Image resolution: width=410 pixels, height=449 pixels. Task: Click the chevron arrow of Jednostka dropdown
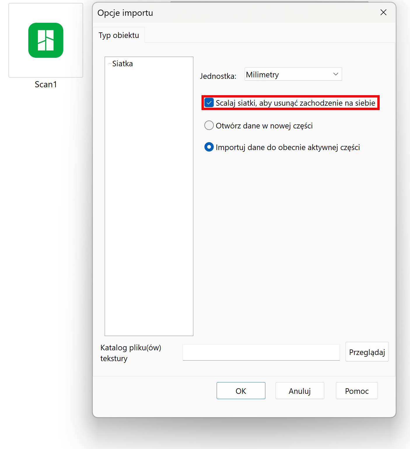pos(336,74)
